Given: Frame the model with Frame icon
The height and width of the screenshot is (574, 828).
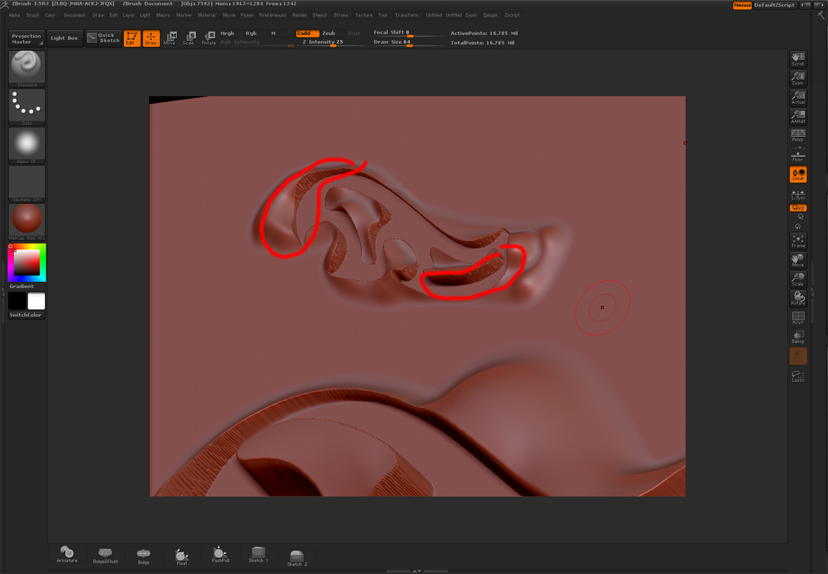Looking at the screenshot, I should [x=798, y=240].
